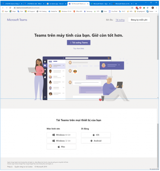Screen dimensions: 160x171
Task: Show more bookmarks via overflow chevron
Action: click(x=156, y=11)
